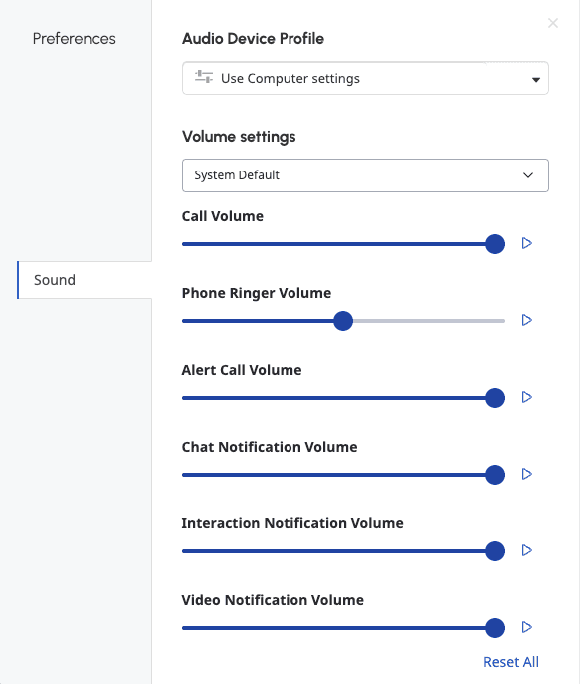Play test sound for Video Notification Volume
This screenshot has height=684, width=580.
[x=527, y=627]
